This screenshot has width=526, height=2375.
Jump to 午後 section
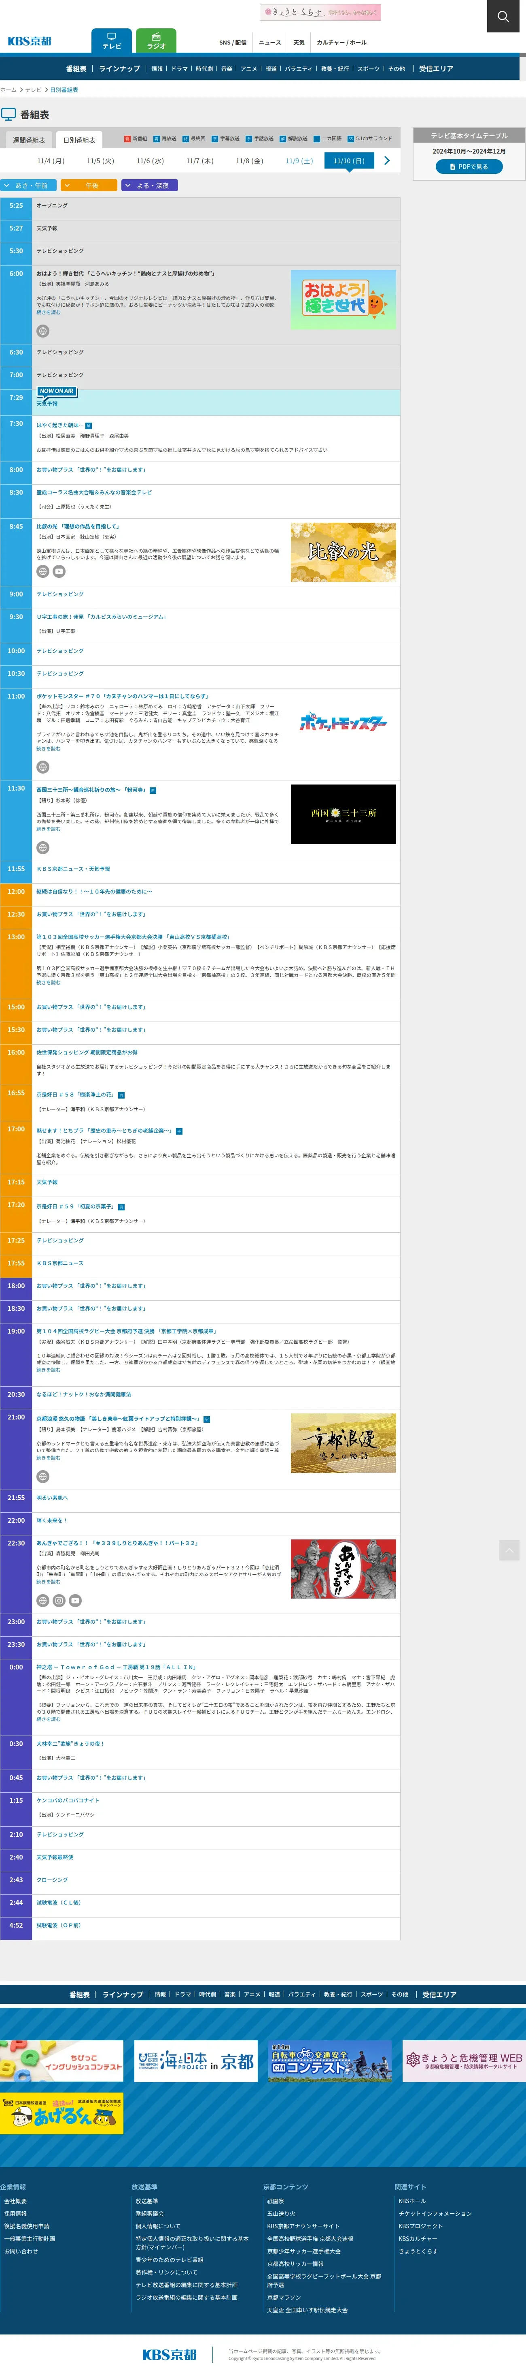click(89, 185)
